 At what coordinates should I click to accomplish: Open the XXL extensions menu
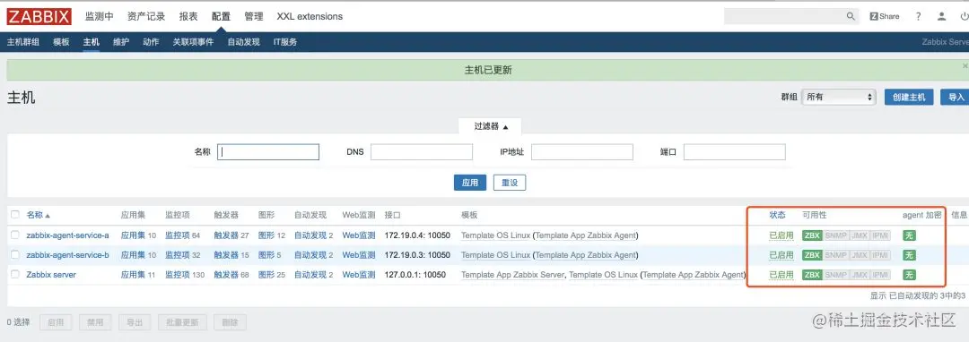pyautogui.click(x=310, y=17)
